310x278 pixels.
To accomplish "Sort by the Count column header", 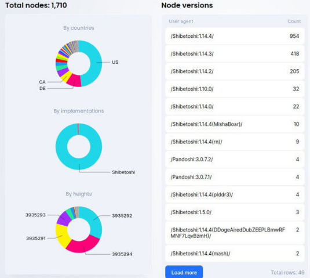I will tap(294, 21).
